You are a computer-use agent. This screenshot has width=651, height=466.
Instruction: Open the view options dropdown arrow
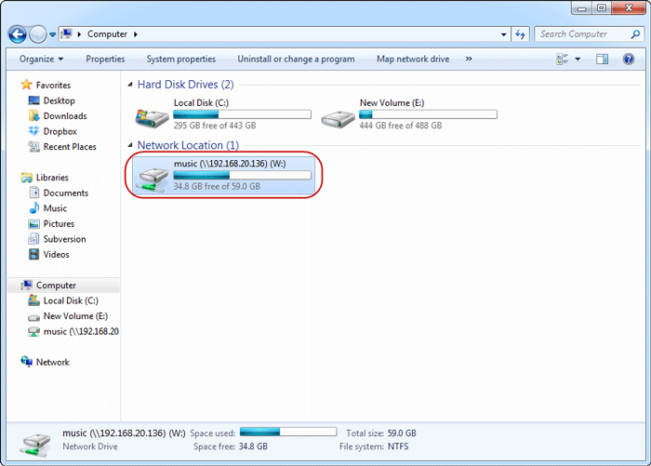pyautogui.click(x=578, y=59)
